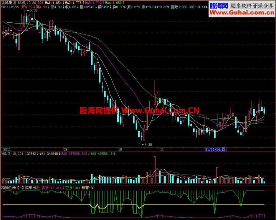276x220 pixels.
Task: Click the 4.30 low price marker
Action: tap(148, 145)
